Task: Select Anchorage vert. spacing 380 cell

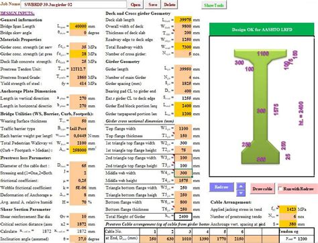Action: click(288, 224)
